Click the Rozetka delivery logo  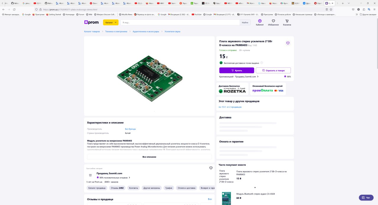pos(232,91)
